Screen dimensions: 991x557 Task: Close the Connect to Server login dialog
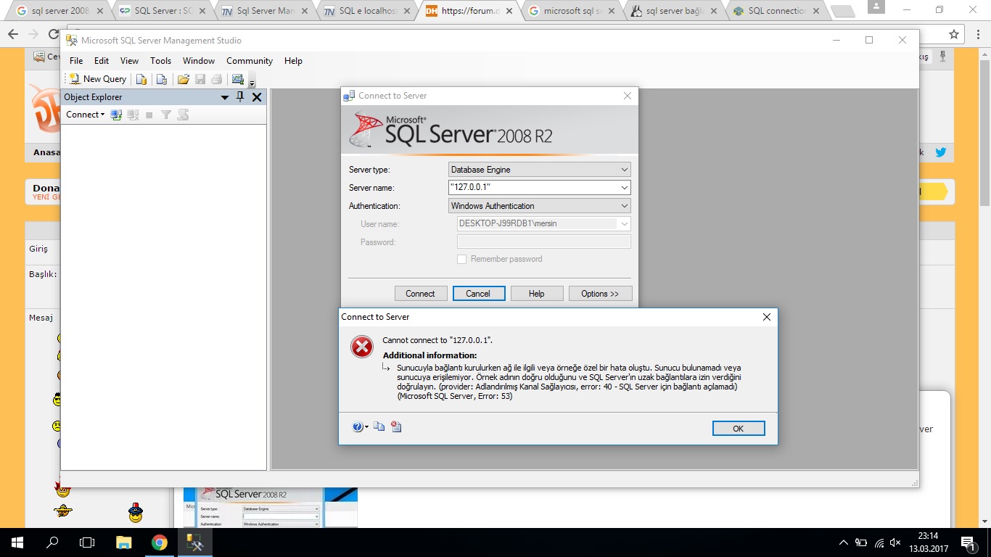(x=628, y=96)
